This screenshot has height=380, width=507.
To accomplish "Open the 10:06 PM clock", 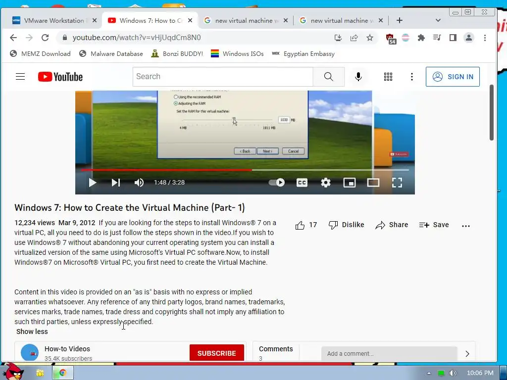I will pyautogui.click(x=480, y=373).
